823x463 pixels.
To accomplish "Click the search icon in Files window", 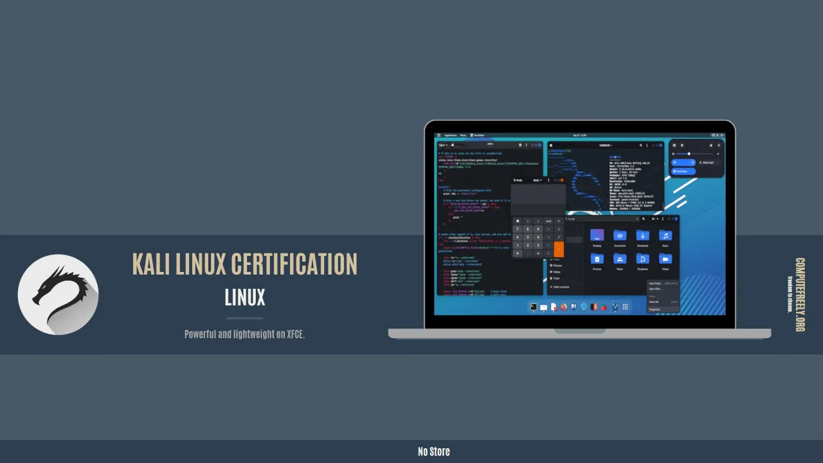I will 644,219.
